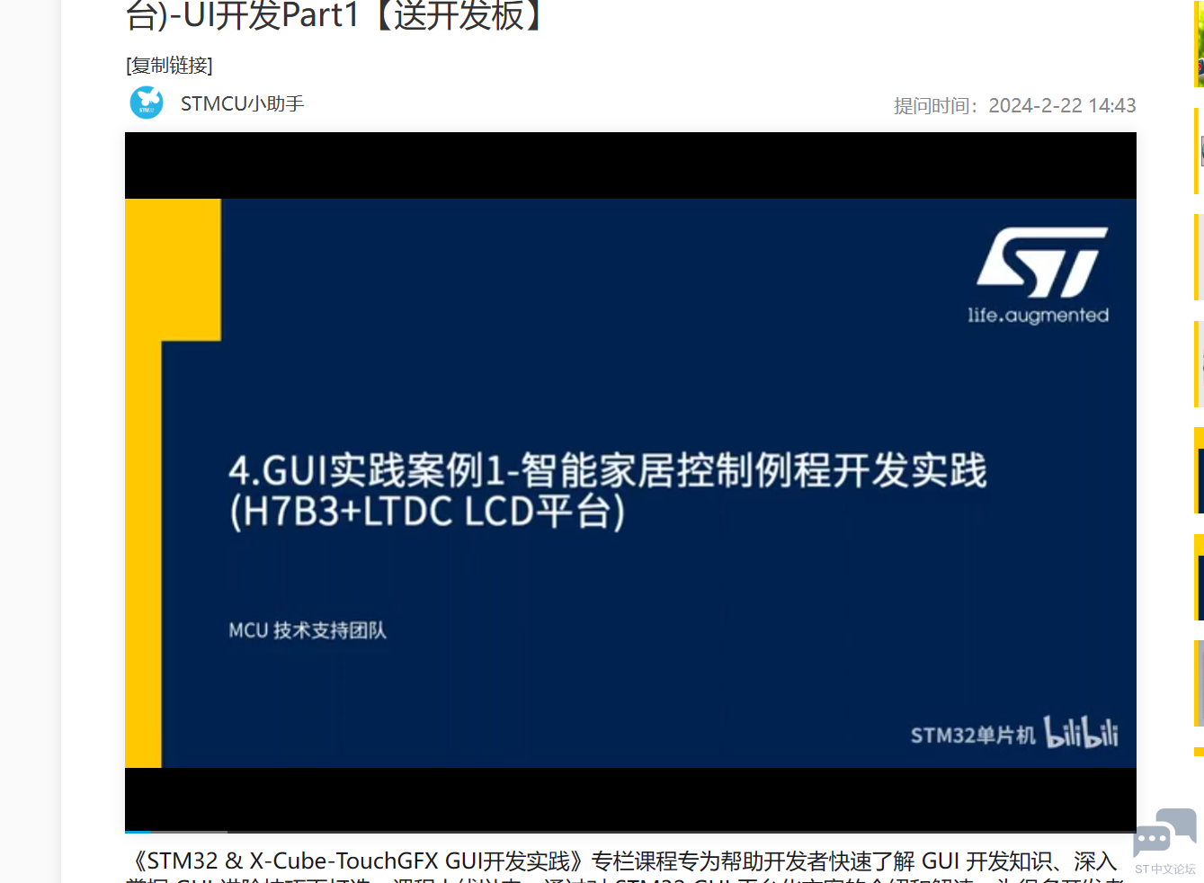
Task: Click the 提问时间 2024-2-22 14:43 timestamp
Action: pos(1014,106)
